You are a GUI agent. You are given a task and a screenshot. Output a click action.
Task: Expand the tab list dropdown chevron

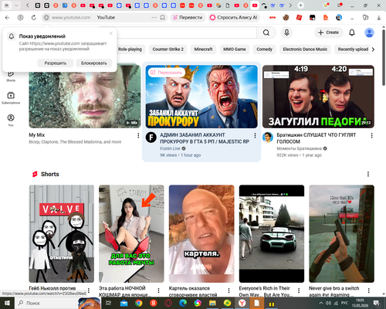coord(16,5)
